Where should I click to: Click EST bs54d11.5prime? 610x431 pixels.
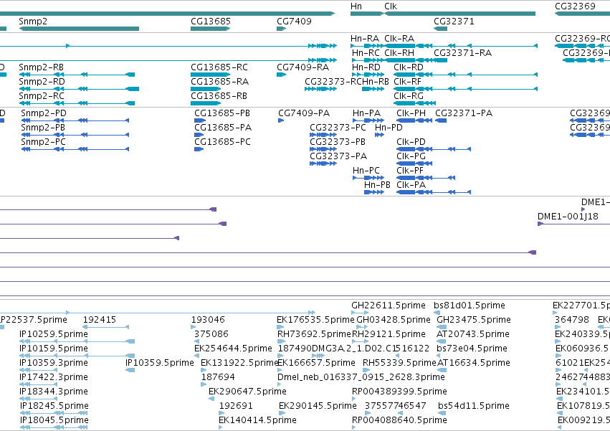474,406
